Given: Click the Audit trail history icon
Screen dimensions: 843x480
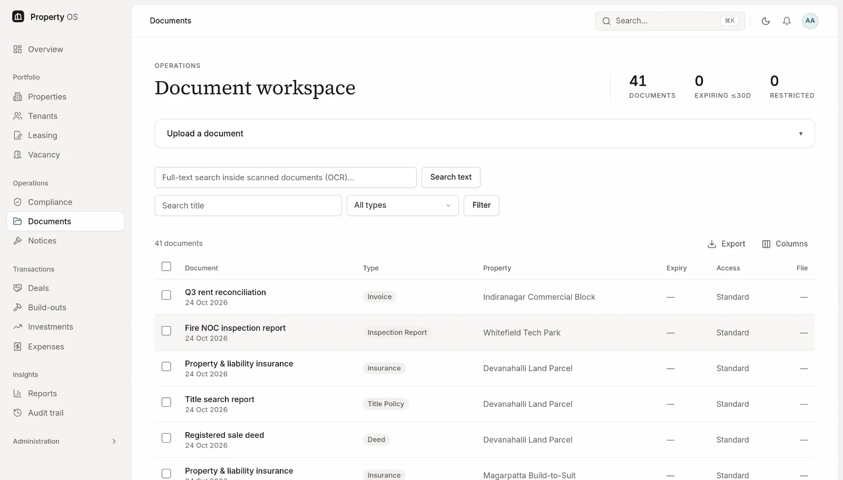Looking at the screenshot, I should pos(17,413).
